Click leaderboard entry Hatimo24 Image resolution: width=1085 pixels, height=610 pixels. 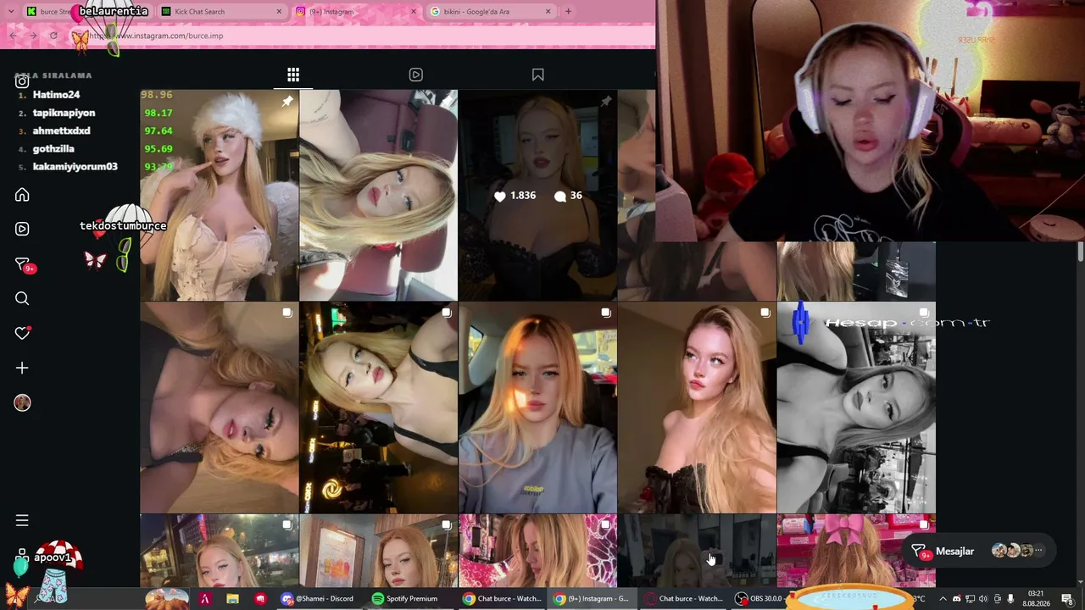[56, 95]
